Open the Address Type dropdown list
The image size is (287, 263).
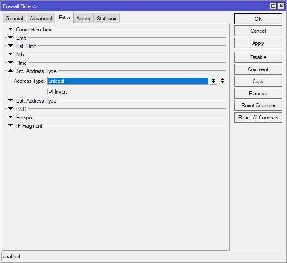click(213, 81)
